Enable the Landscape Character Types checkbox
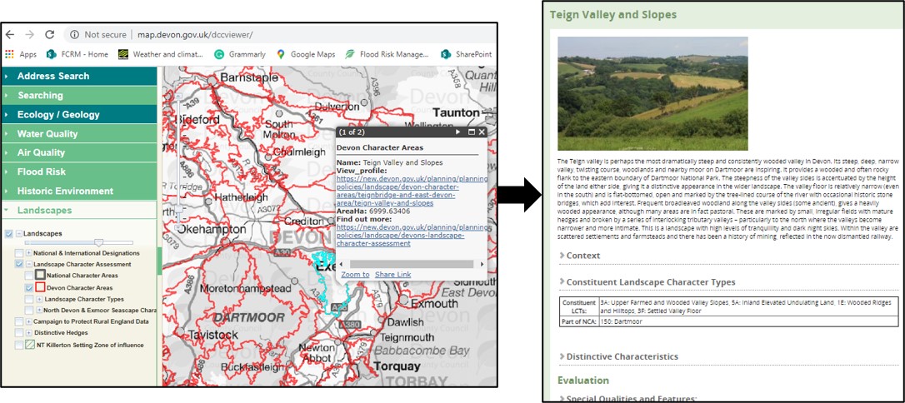The image size is (905, 403). [29, 299]
